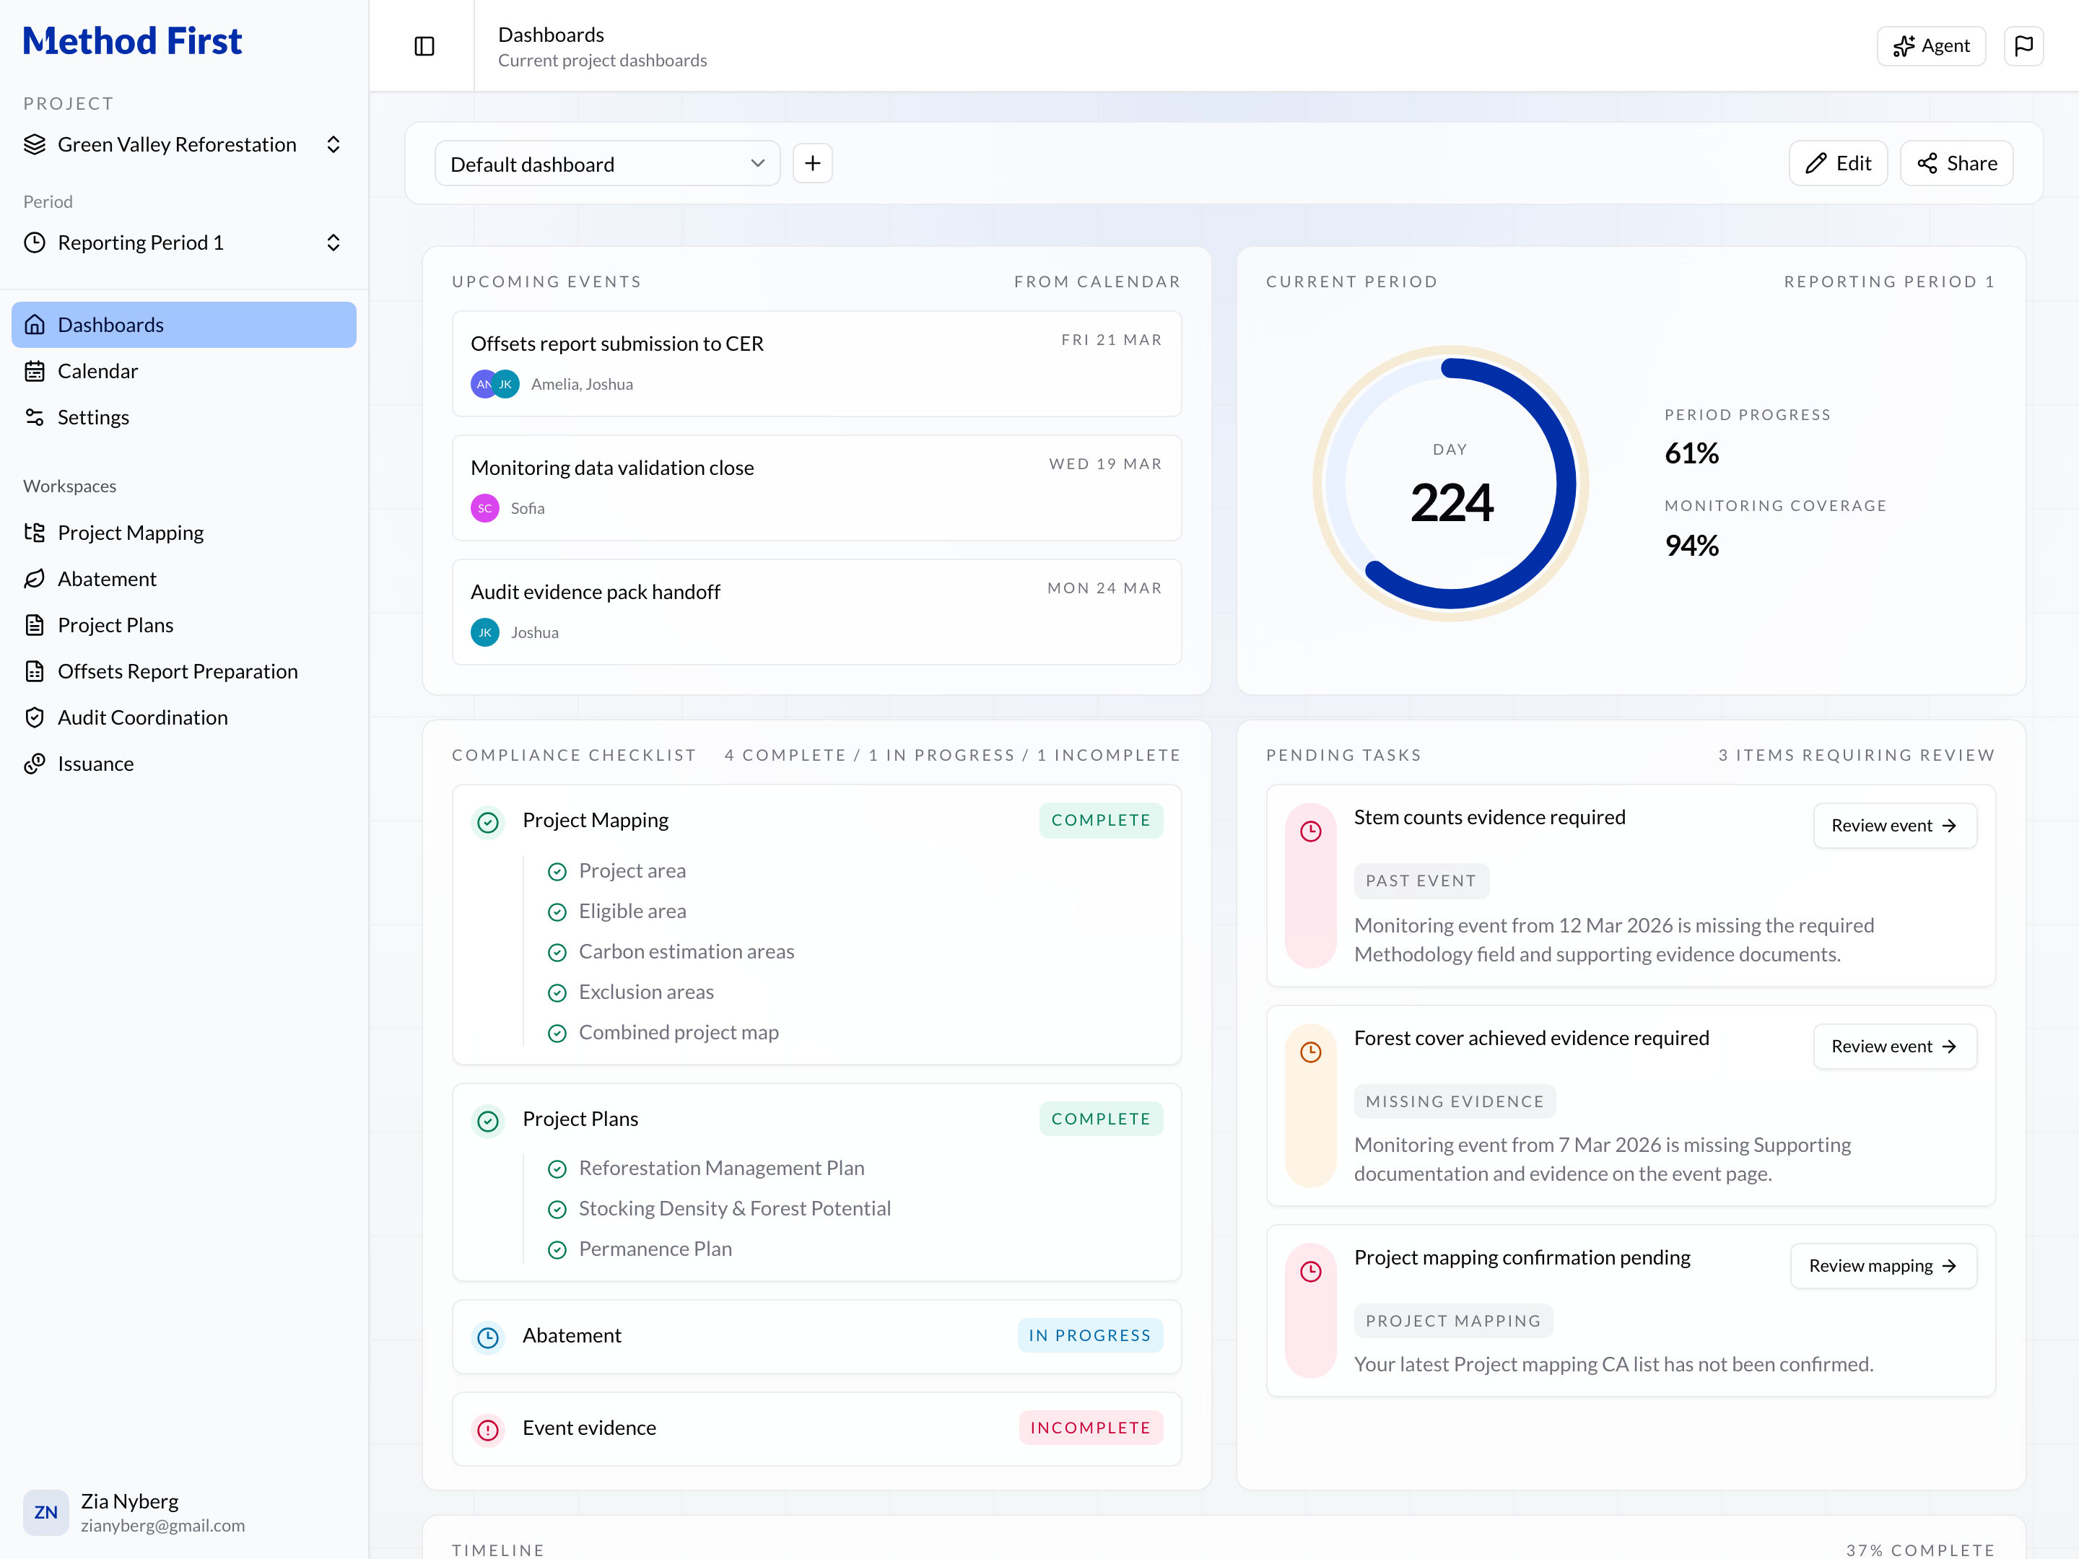Open Audit Coordination workspace
The width and height of the screenshot is (2079, 1559).
(x=183, y=717)
